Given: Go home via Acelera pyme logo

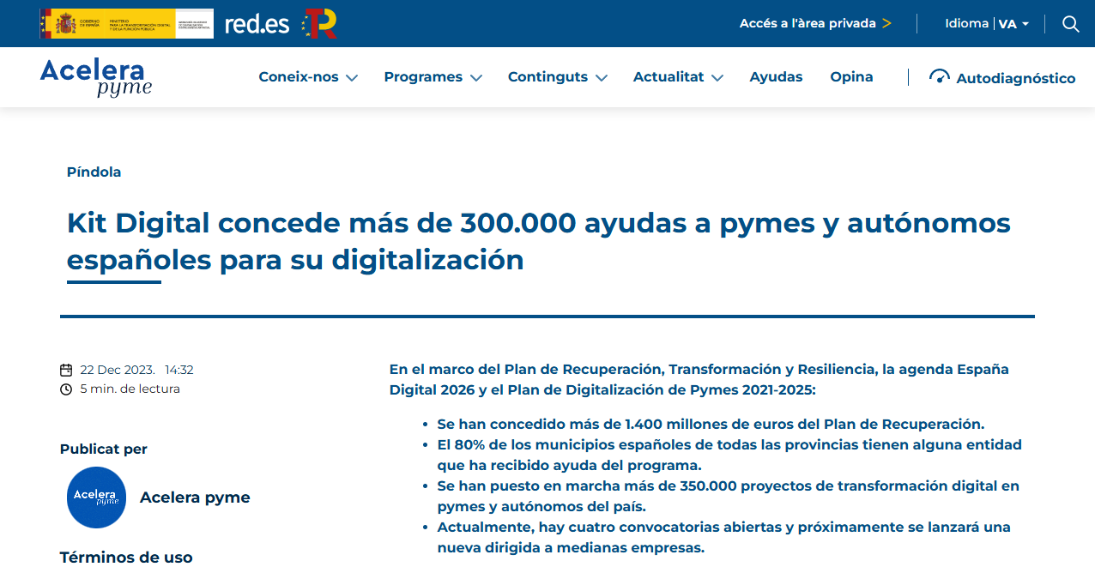Looking at the screenshot, I should 96,77.
